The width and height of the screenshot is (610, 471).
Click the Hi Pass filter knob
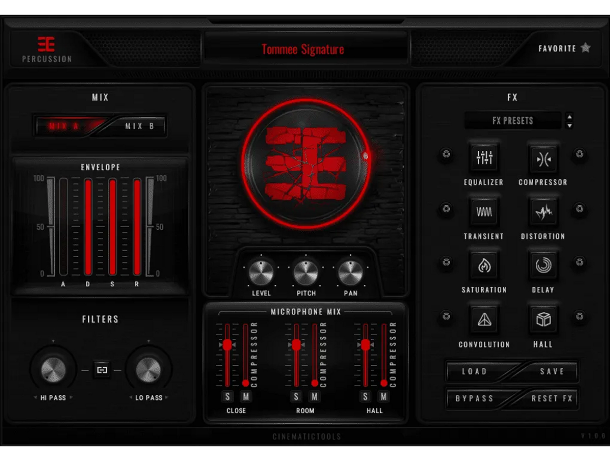(53, 370)
